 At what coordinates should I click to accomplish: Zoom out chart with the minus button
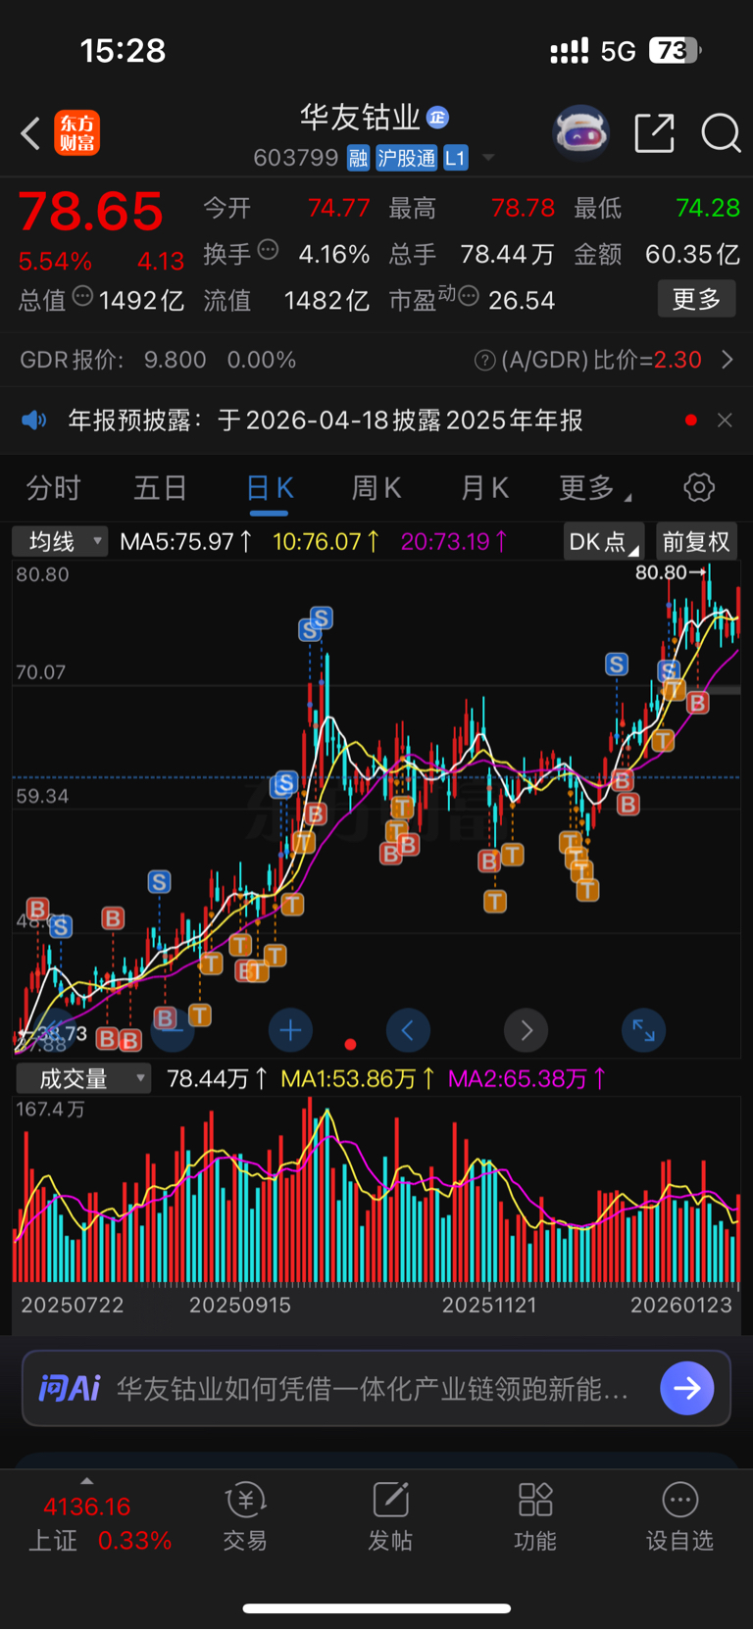pyautogui.click(x=172, y=1030)
